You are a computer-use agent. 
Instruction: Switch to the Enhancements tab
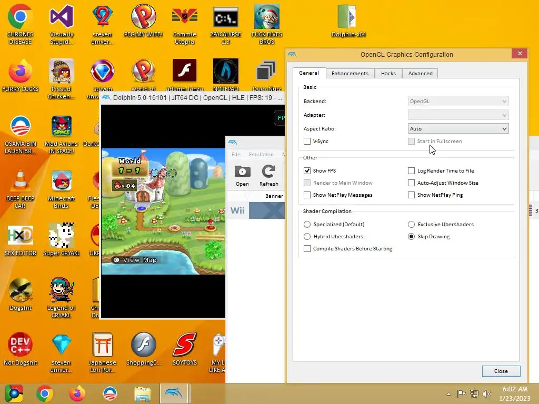pyautogui.click(x=350, y=73)
